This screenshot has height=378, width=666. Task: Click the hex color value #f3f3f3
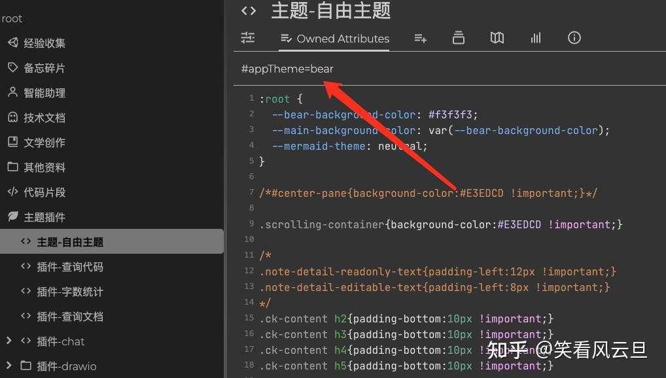click(x=452, y=114)
